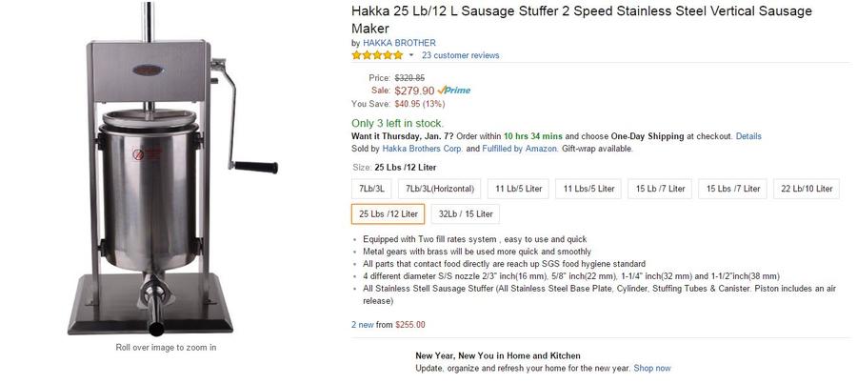
Task: Select the 7Lb/3L(Horizontal) size option
Action: [x=438, y=189]
